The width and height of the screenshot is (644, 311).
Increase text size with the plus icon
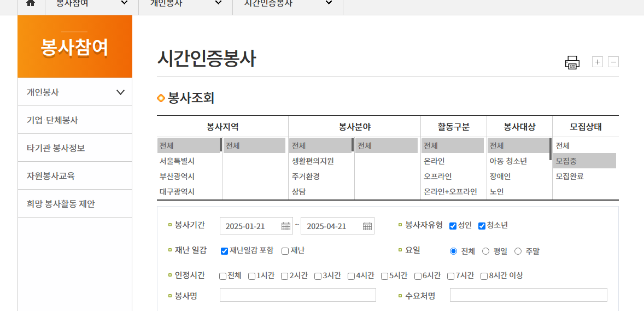coord(598,62)
